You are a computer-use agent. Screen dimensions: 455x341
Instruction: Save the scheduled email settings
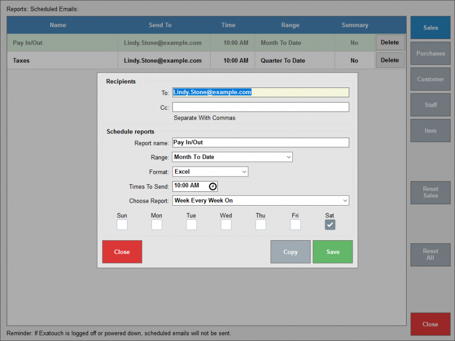tap(332, 252)
